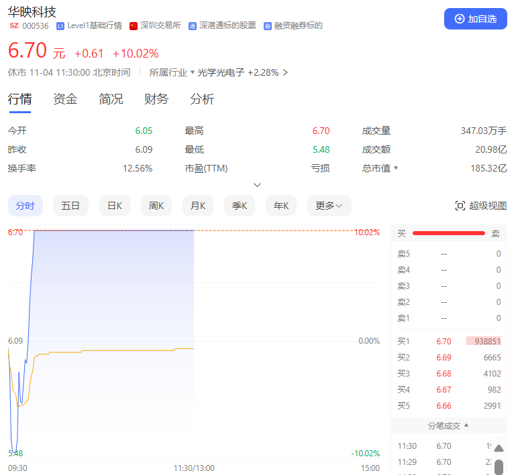Viewport: 518px width, 475px height.
Task: Open 超级视图 super view icon
Action: point(460,206)
